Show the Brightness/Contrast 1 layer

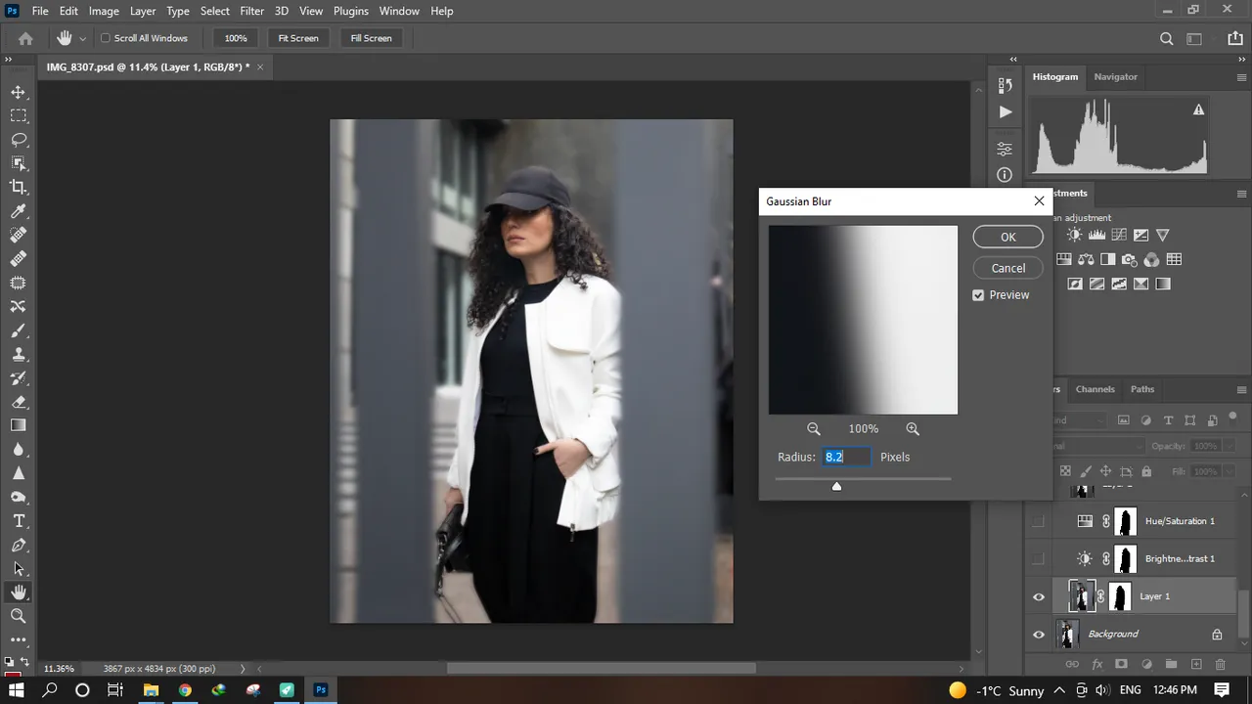pos(1039,558)
